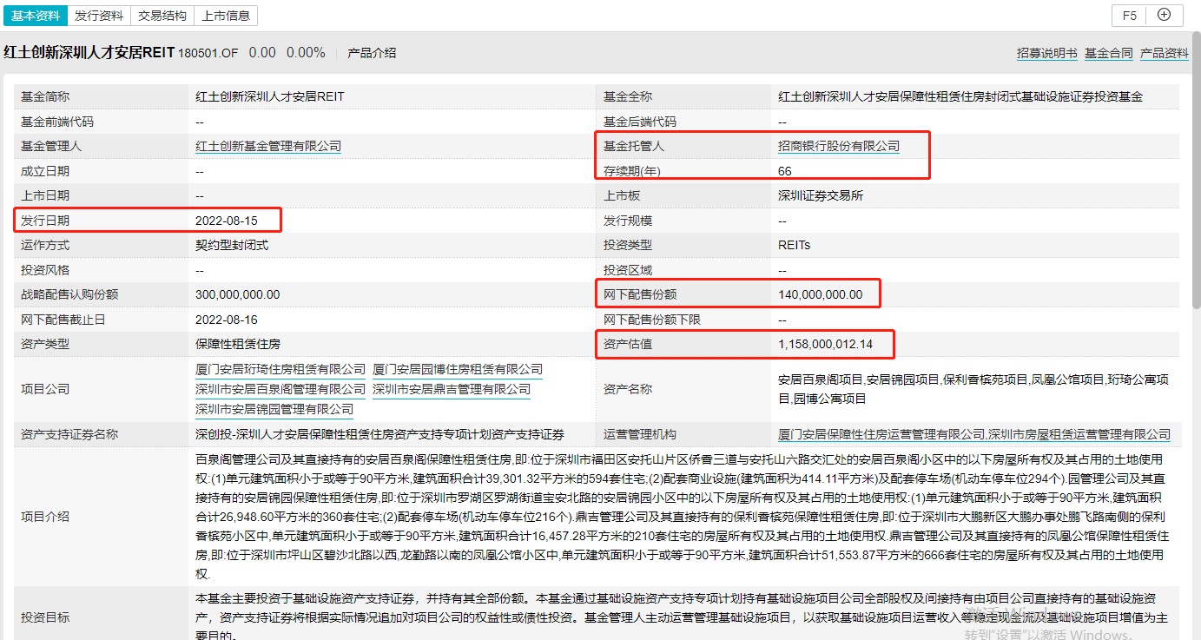Click the investment type value REITs
1201x640 pixels.
tap(795, 245)
